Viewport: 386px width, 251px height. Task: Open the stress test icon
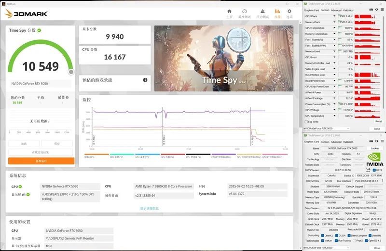(262, 11)
